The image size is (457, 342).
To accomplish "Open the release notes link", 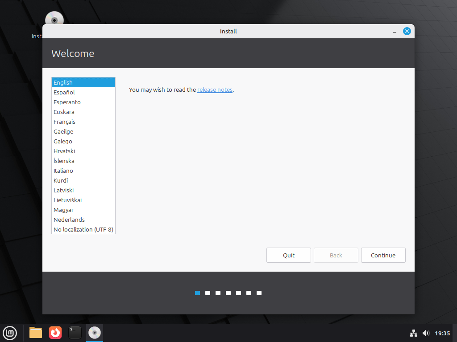I will click(215, 90).
